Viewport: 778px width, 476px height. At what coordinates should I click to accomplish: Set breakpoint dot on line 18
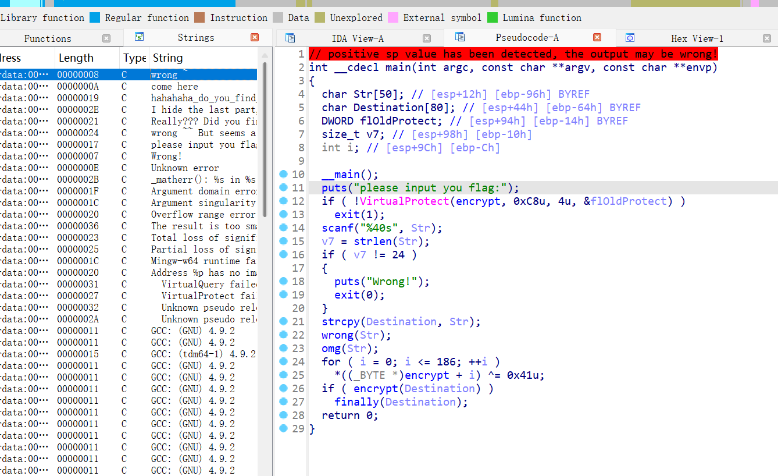283,281
